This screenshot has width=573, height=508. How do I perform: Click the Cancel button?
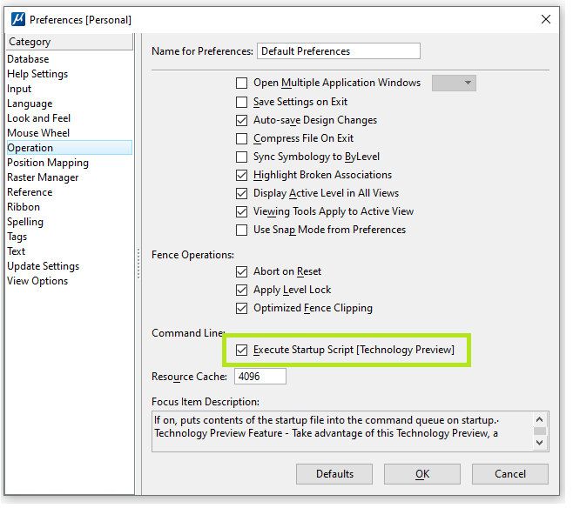pos(510,474)
